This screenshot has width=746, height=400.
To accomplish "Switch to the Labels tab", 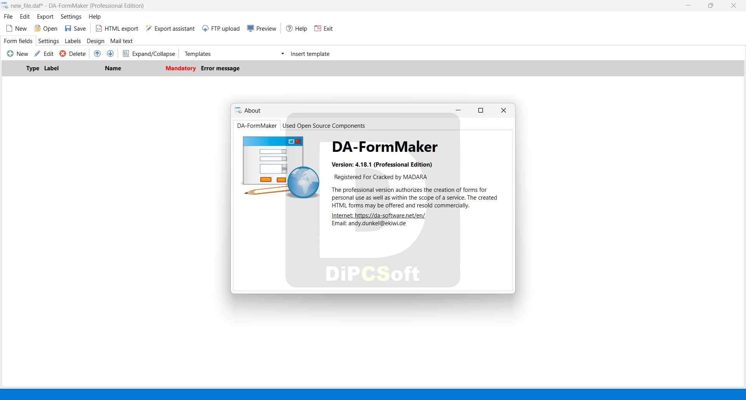I will click(73, 41).
